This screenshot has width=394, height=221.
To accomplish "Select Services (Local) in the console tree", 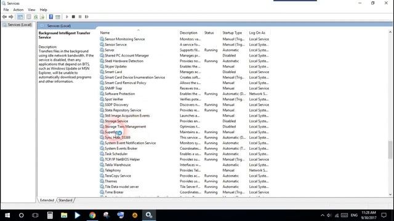I will tap(19, 25).
